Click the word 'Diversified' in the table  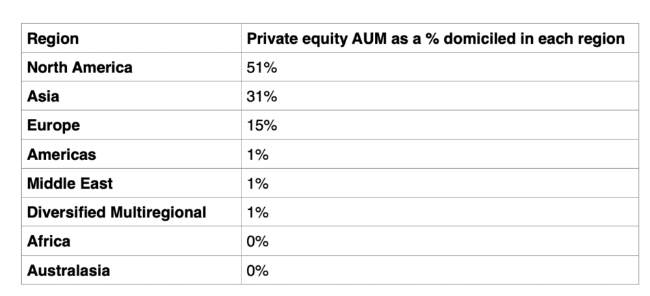(x=65, y=213)
